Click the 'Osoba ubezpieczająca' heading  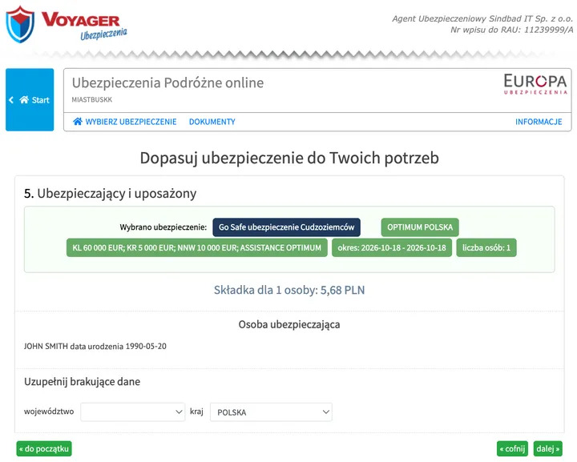click(289, 324)
